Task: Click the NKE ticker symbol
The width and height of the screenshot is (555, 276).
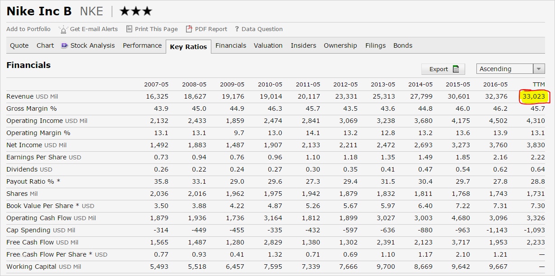Action: tap(92, 11)
